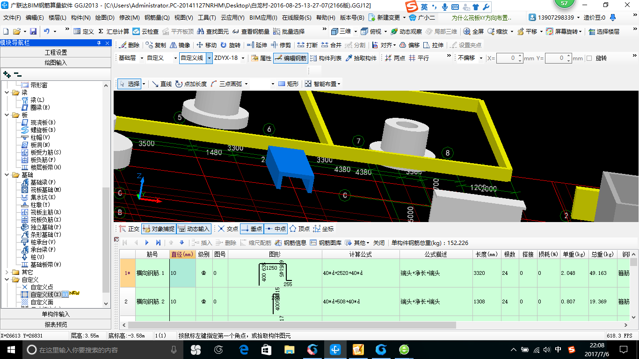Select the 旋转 rotate tool in edit toolbar
The width and height of the screenshot is (639, 359).
(x=230, y=45)
